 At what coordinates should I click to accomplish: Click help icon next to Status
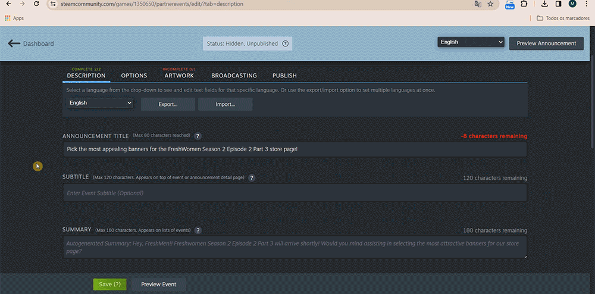pos(286,43)
